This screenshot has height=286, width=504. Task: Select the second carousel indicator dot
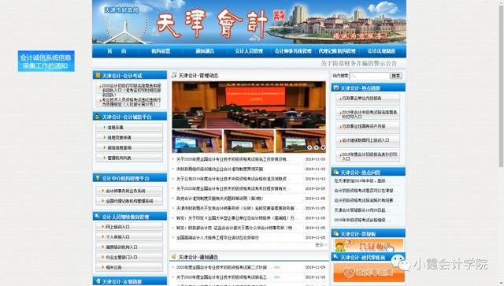317,147
